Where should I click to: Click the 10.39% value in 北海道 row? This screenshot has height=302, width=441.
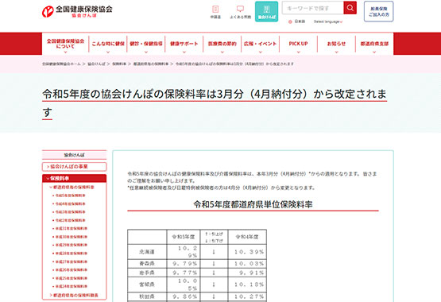pos(249,252)
